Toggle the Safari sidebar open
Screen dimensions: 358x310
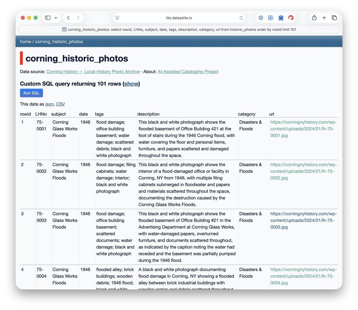(x=48, y=17)
